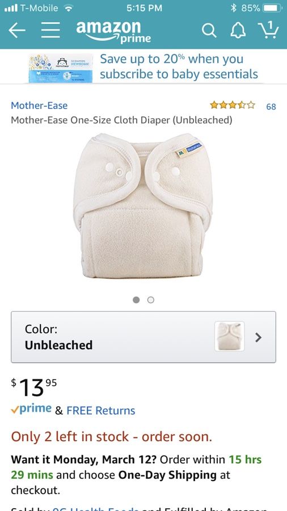287x511 pixels.
Task: Tap the Bluetooth status icon
Action: 233,8
